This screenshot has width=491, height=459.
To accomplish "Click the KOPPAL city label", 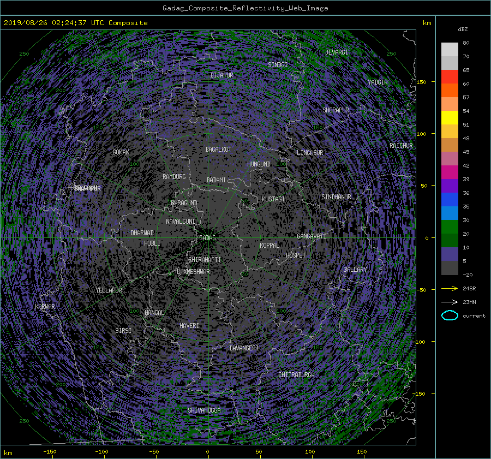I will pos(270,245).
